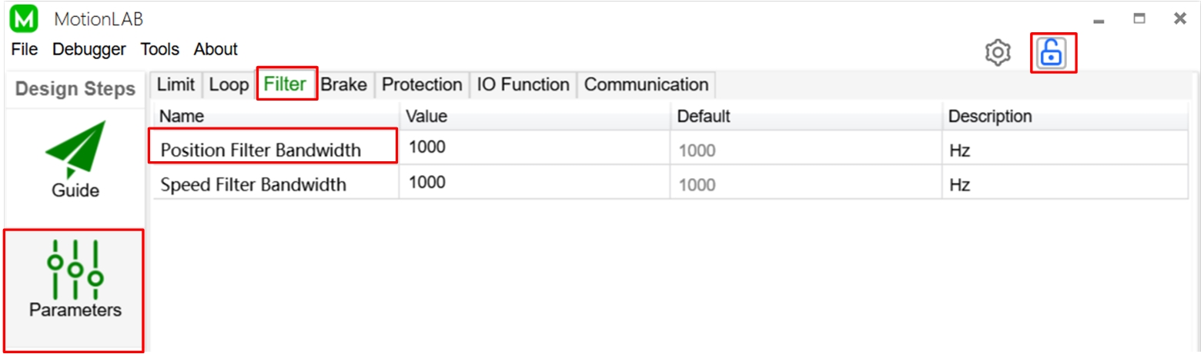Open the Tools menu
This screenshot has width=1204, height=354.
point(159,49)
